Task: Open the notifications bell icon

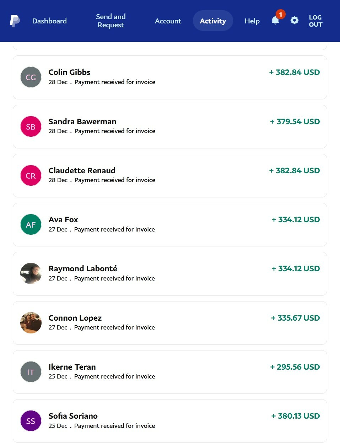Action: tap(275, 20)
